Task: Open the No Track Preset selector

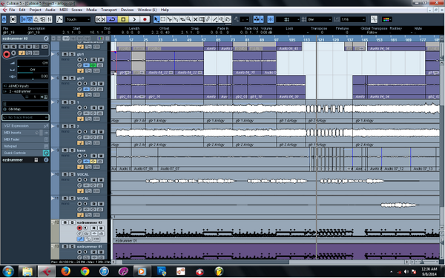Action: [25, 117]
